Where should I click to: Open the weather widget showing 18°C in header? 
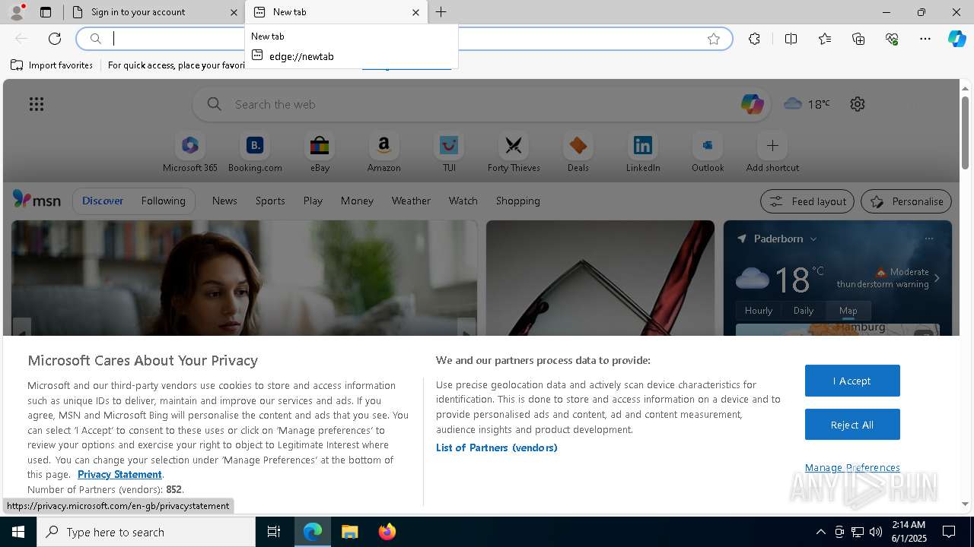pos(807,104)
